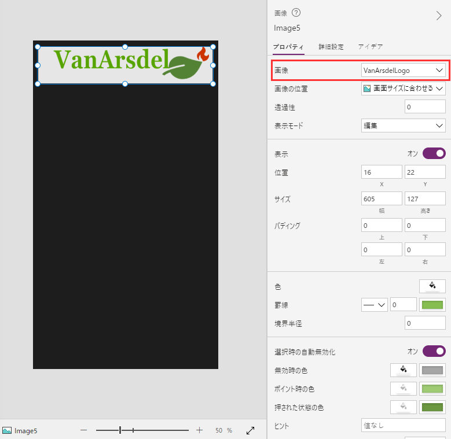The width and height of the screenshot is (451, 439).
Task: Open the ポイント時の色 fill bucket icon
Action: click(x=404, y=389)
